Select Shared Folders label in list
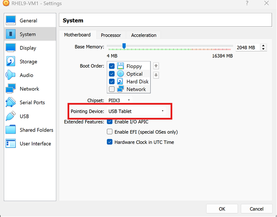 (x=36, y=130)
